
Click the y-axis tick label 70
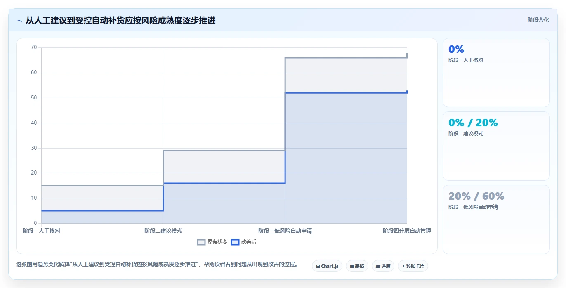tap(34, 47)
